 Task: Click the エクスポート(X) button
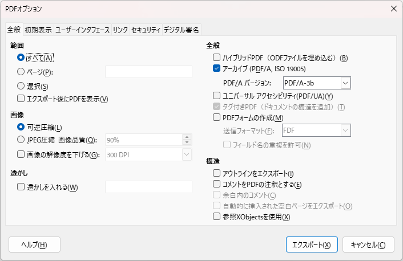(x=312, y=244)
